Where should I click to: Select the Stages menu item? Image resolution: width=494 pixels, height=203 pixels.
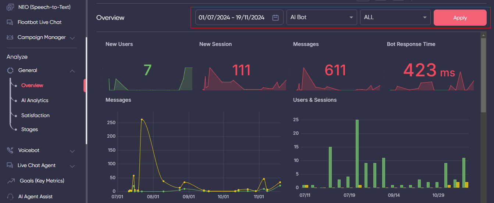[29, 129]
